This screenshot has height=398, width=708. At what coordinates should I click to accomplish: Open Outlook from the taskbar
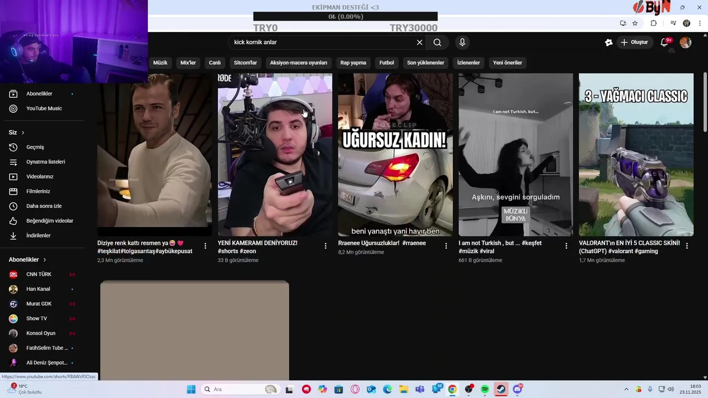[371, 389]
